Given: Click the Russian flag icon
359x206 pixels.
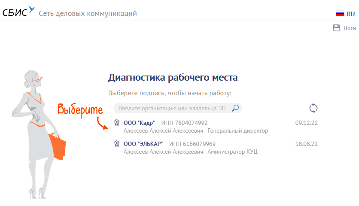Looking at the screenshot, I should coord(340,14).
